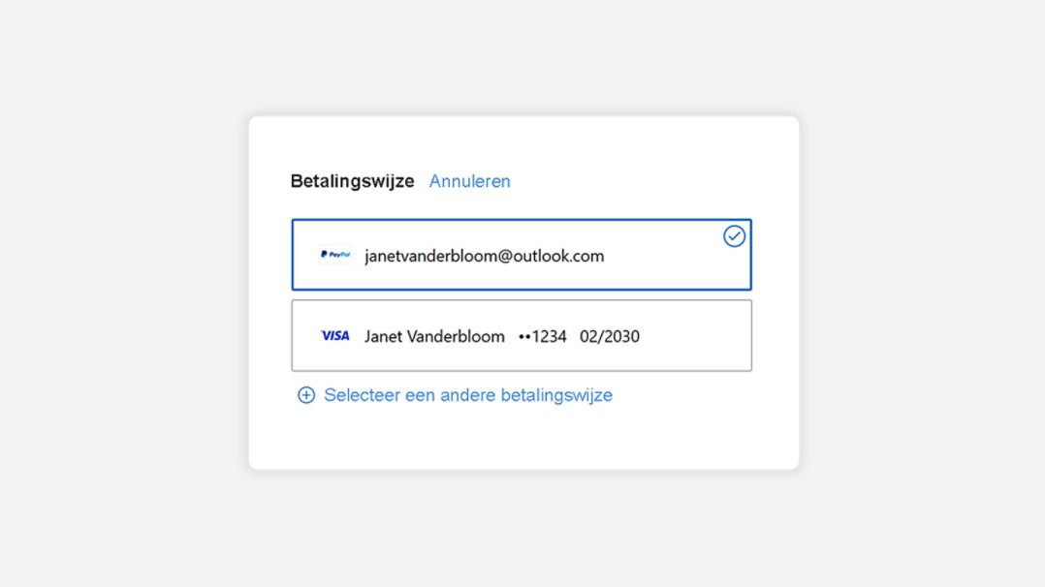This screenshot has width=1045, height=587.
Task: Click the PayPal logo icon
Action: (x=335, y=255)
